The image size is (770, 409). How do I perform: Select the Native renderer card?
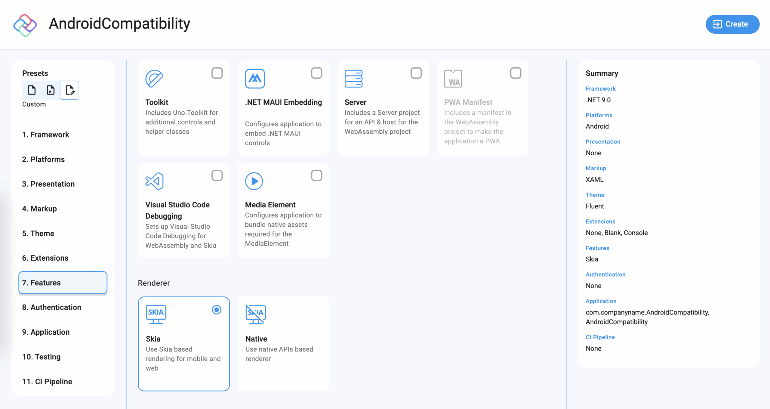click(x=283, y=344)
